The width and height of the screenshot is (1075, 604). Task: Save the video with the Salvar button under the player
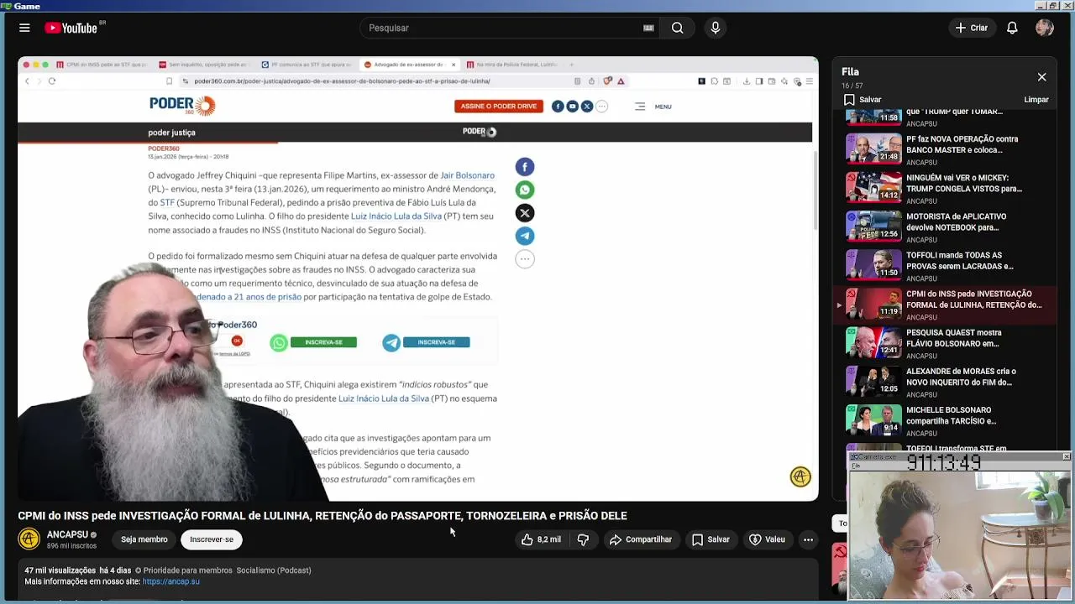coord(711,539)
